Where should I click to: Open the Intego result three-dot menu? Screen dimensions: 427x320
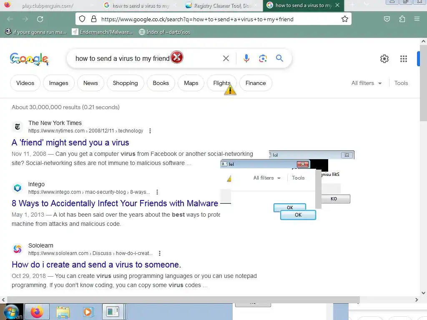tap(157, 192)
